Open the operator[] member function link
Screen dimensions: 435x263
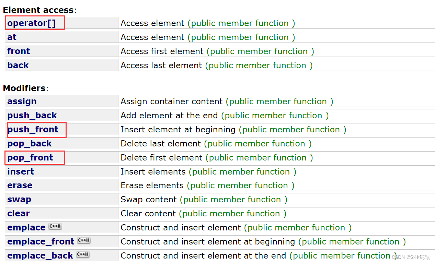31,23
